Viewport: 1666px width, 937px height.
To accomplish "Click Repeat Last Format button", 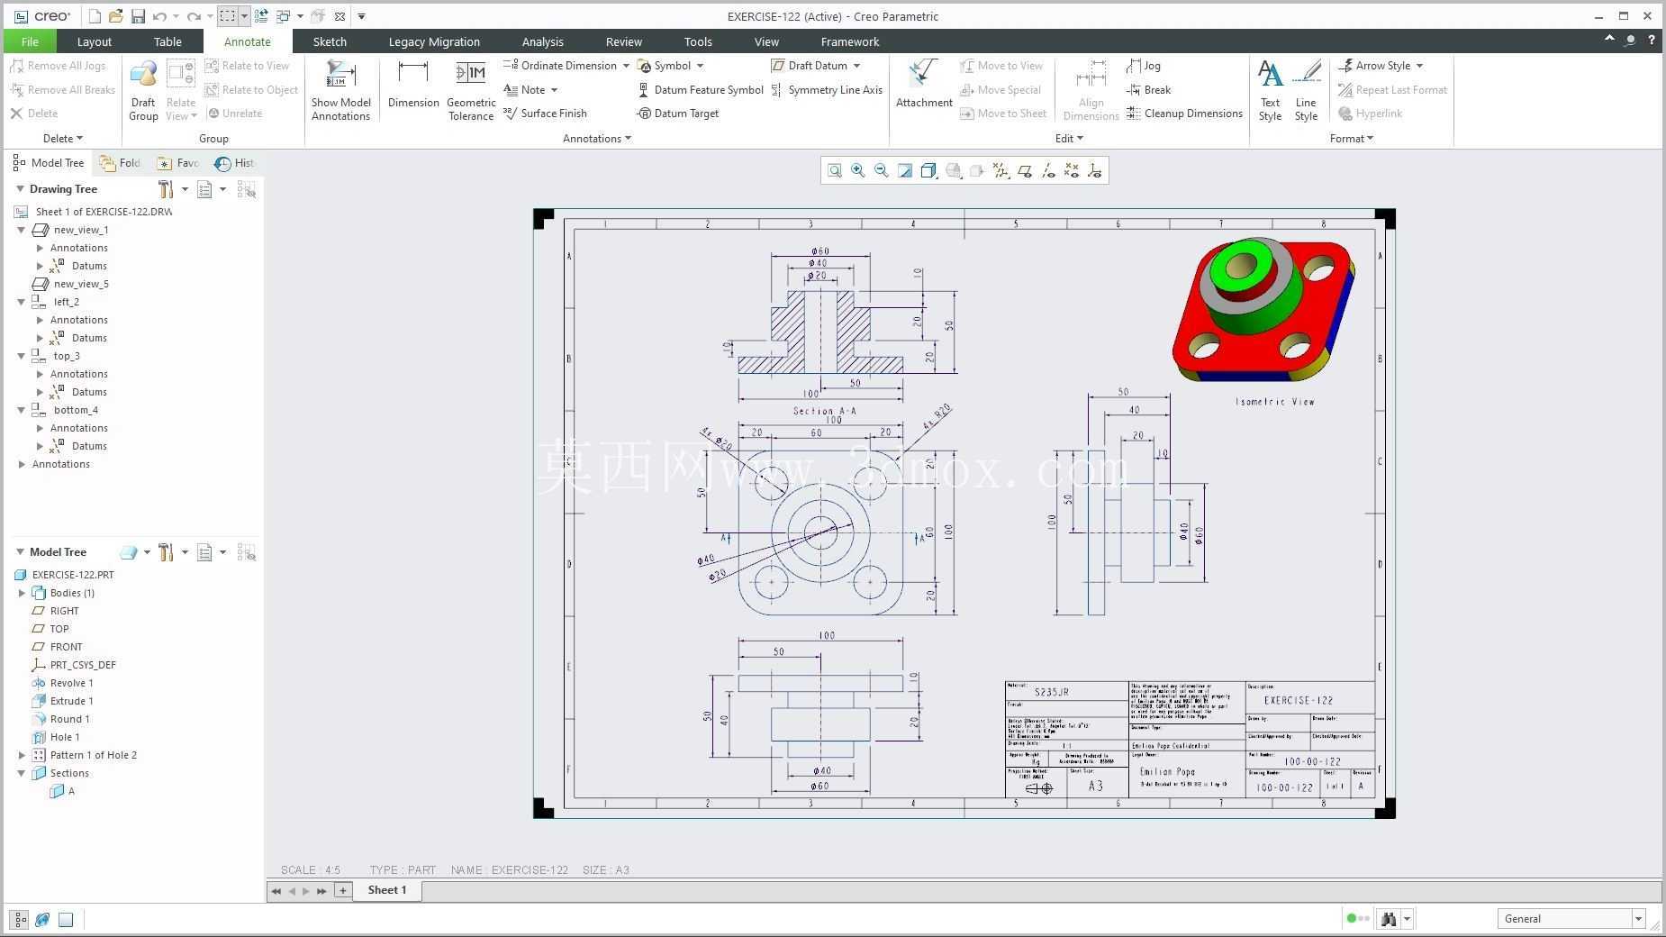I will pyautogui.click(x=1392, y=90).
